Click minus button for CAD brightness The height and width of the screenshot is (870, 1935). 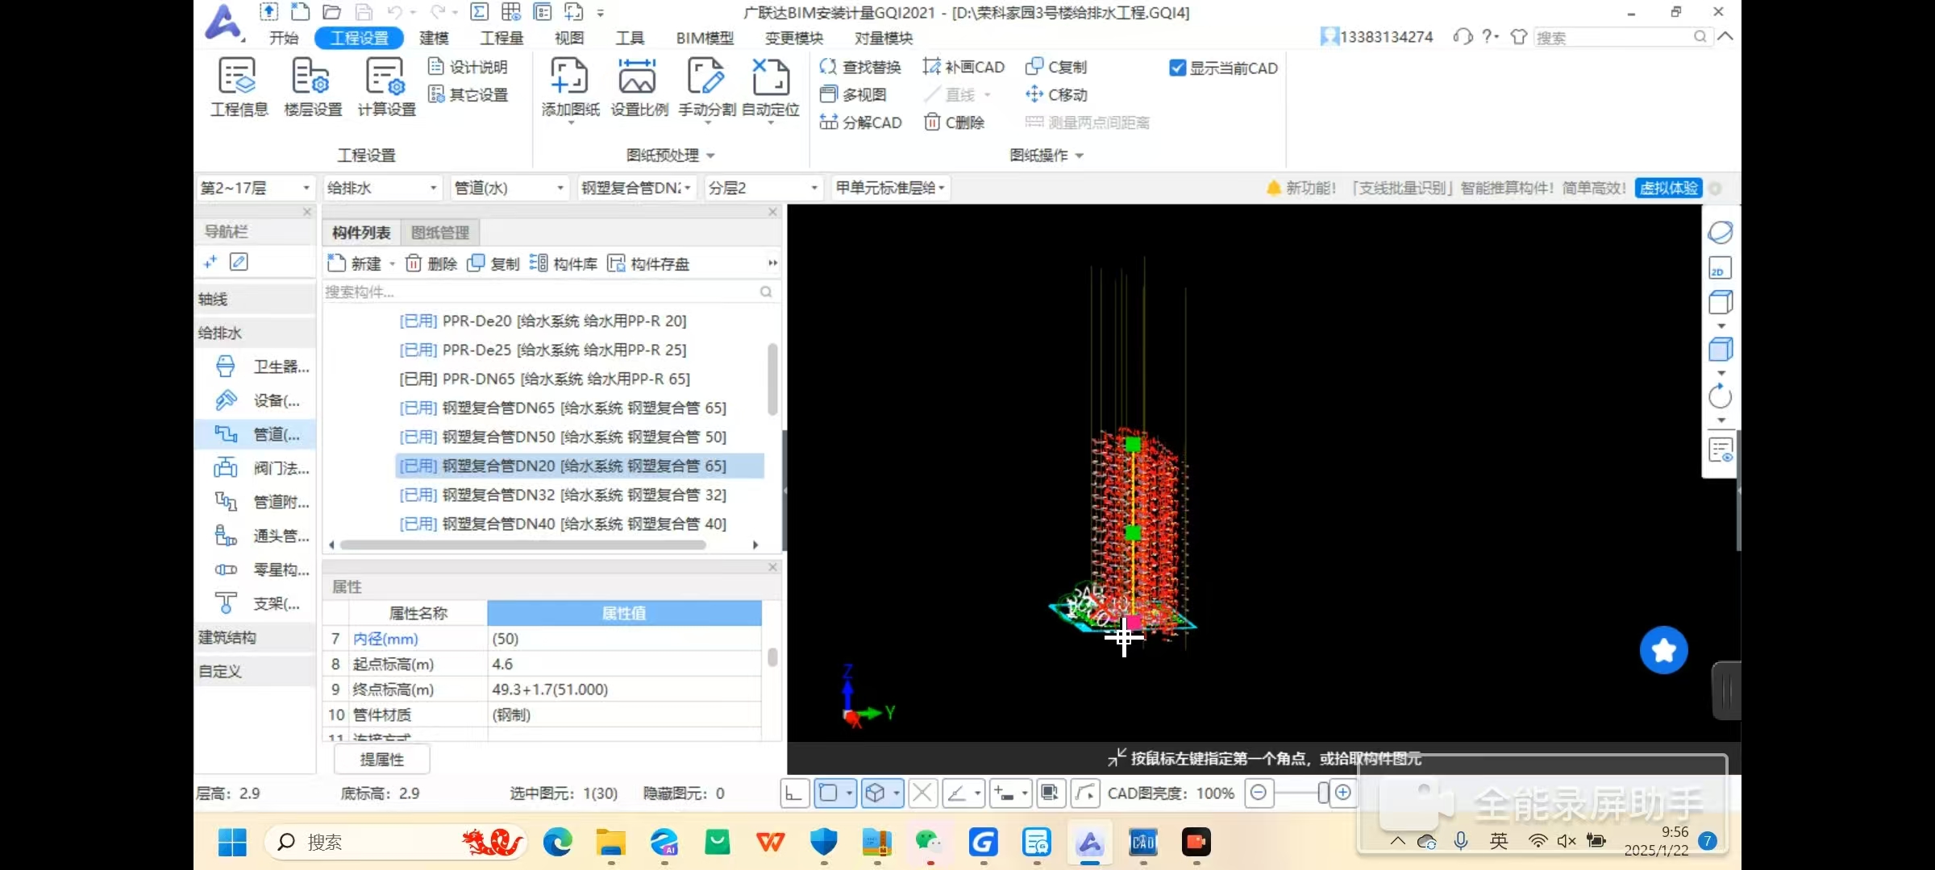pos(1258,793)
